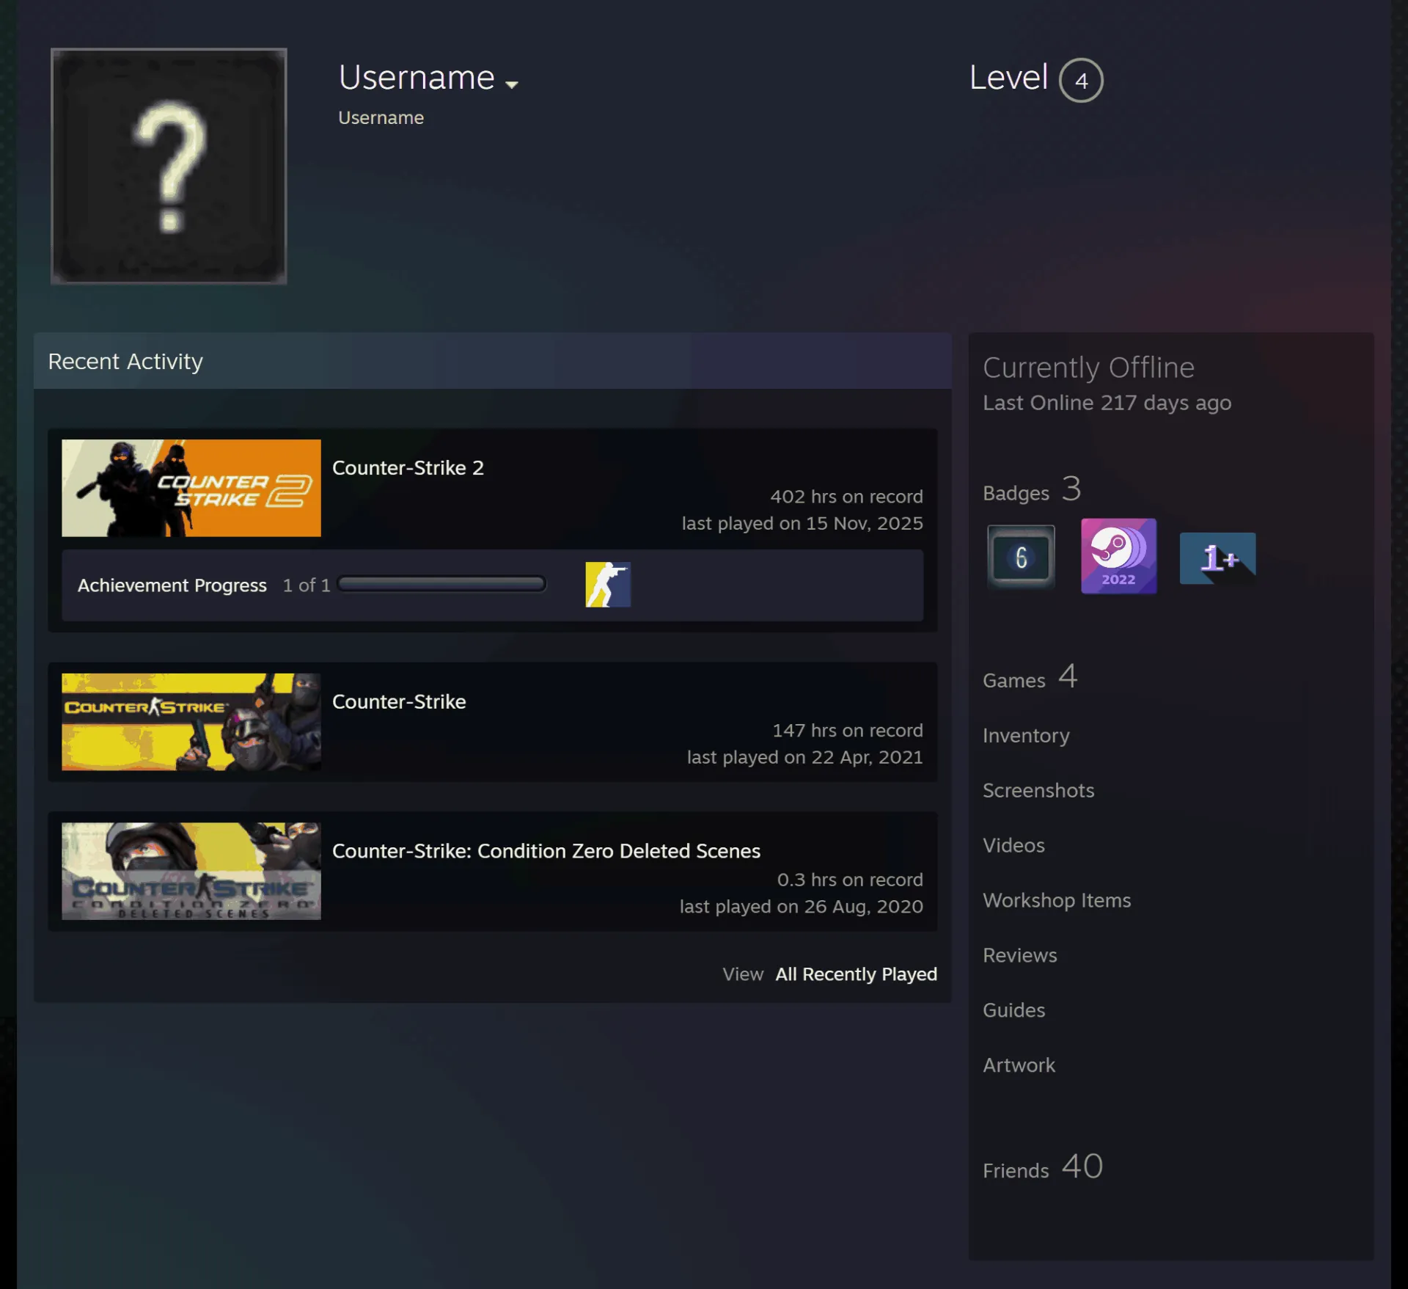
Task: Click 'last played on 22 Apr, 2021'
Action: (x=804, y=757)
